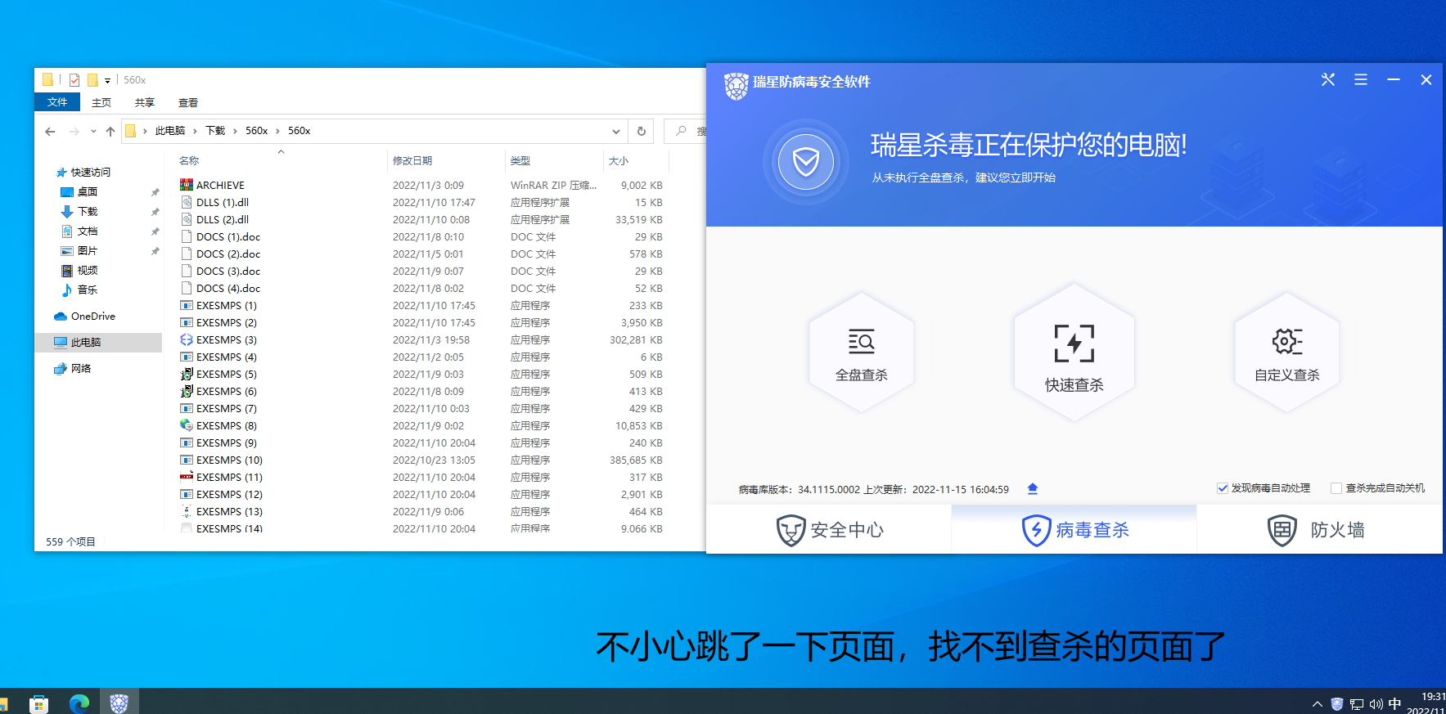Click the virus database update arrow icon
This screenshot has height=714, width=1446.
(1033, 489)
